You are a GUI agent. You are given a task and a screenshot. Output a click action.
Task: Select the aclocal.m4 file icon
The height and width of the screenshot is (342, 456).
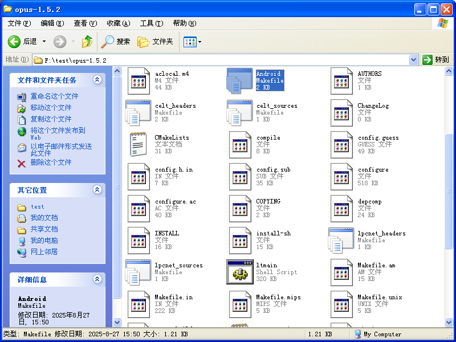pos(139,81)
